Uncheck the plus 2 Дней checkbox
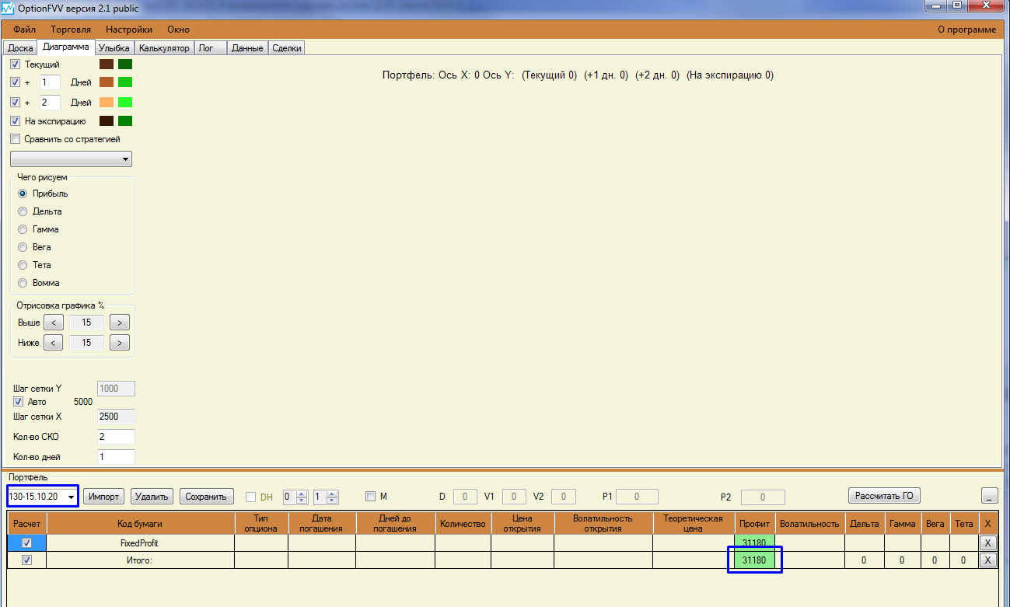The width and height of the screenshot is (1010, 607). [15, 103]
